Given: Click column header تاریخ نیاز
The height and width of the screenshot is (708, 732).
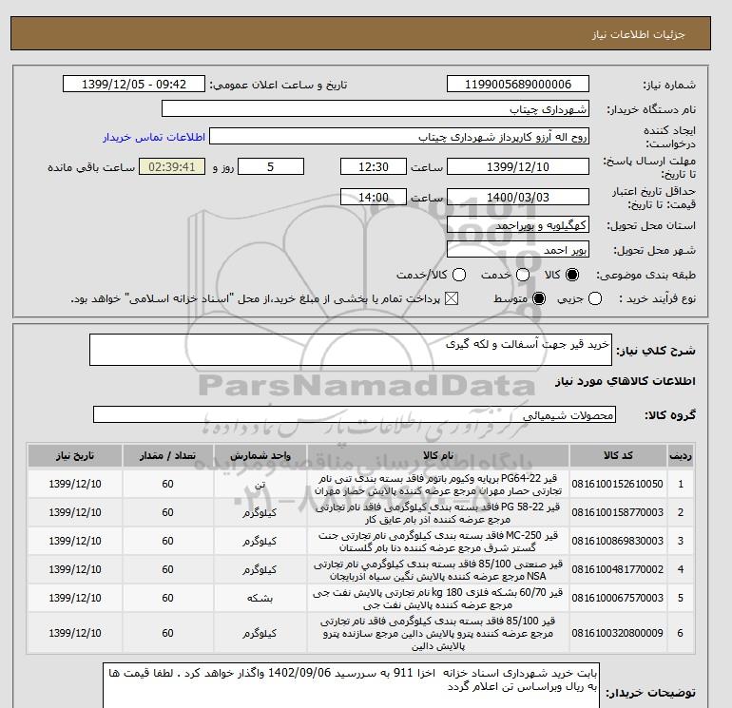Looking at the screenshot, I should point(75,455).
